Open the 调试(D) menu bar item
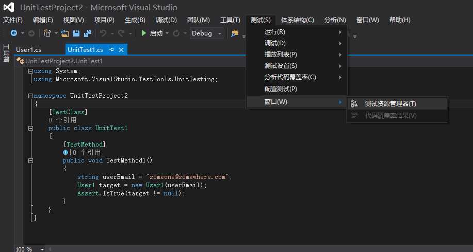473x252 pixels. [x=166, y=20]
